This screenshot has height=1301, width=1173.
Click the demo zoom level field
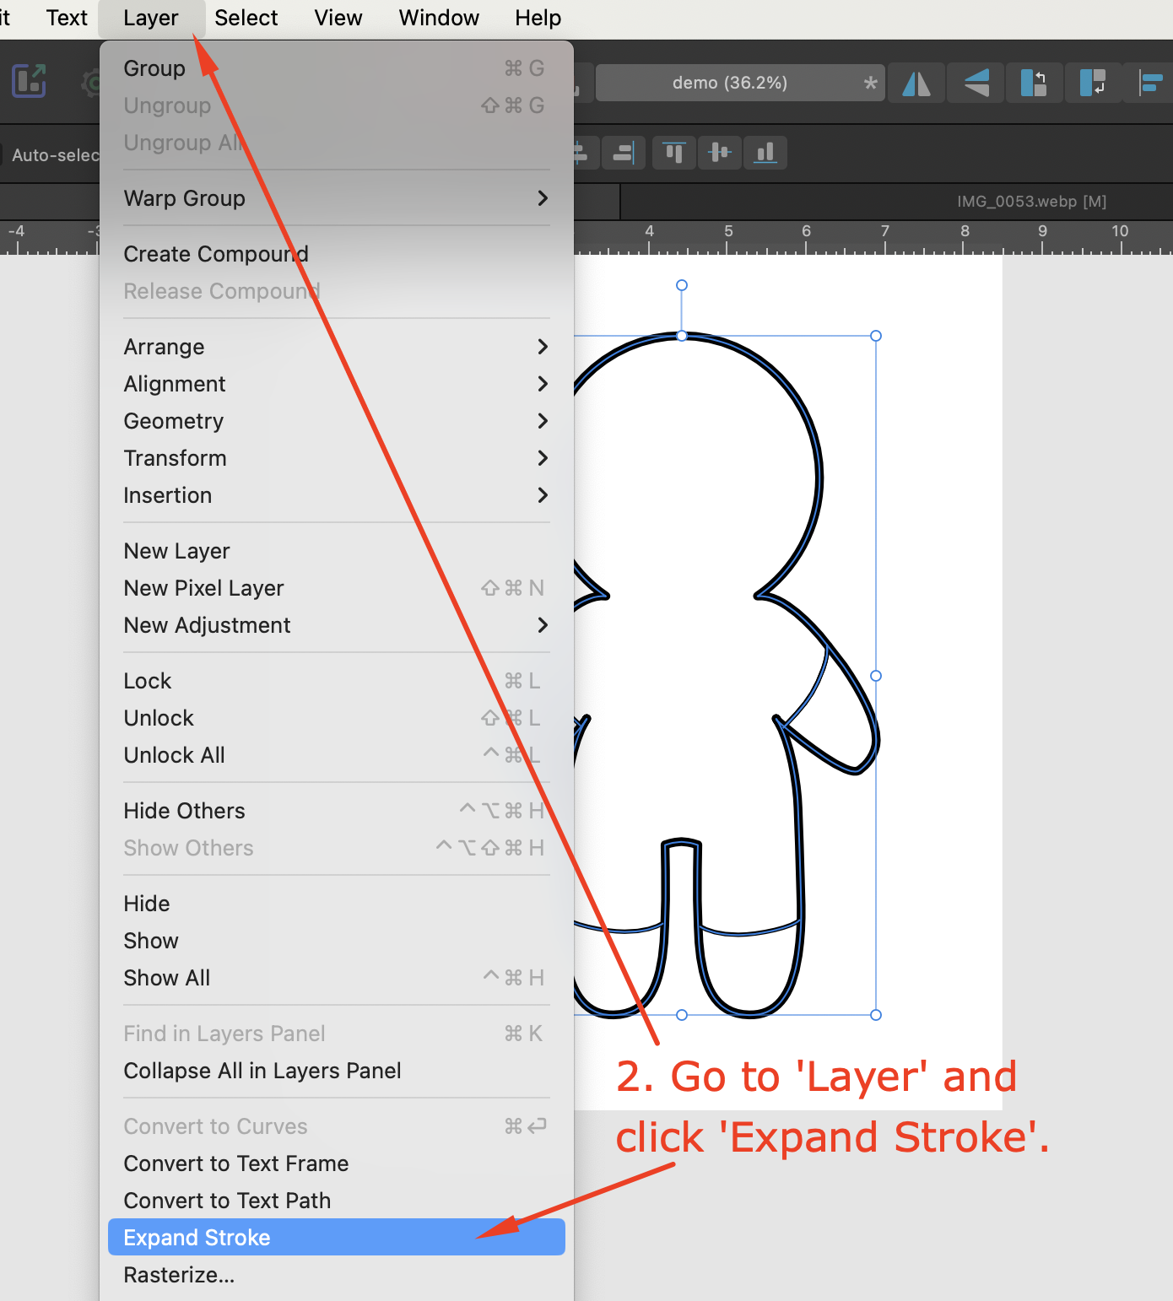[740, 83]
